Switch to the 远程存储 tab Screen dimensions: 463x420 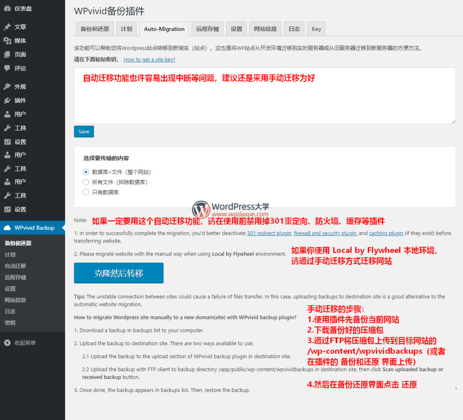coord(208,29)
